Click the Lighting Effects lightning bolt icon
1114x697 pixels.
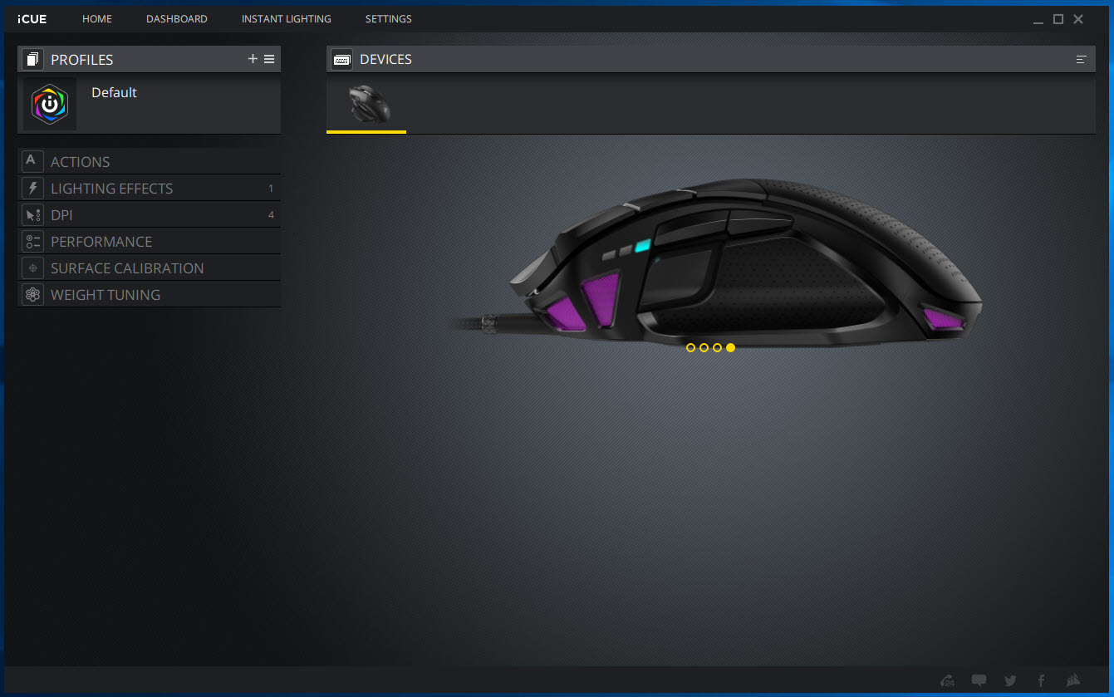32,188
